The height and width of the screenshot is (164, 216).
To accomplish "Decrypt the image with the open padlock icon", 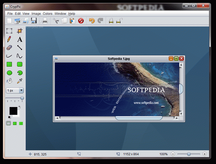I will coord(119,21).
